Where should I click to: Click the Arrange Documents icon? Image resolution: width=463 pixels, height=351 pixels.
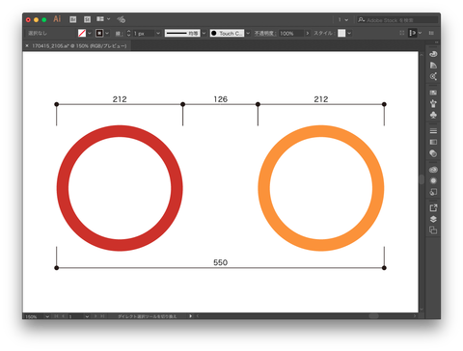point(100,19)
